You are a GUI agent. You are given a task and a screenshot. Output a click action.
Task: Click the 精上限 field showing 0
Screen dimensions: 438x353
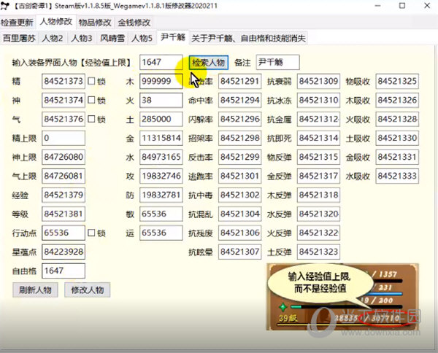tap(64, 138)
